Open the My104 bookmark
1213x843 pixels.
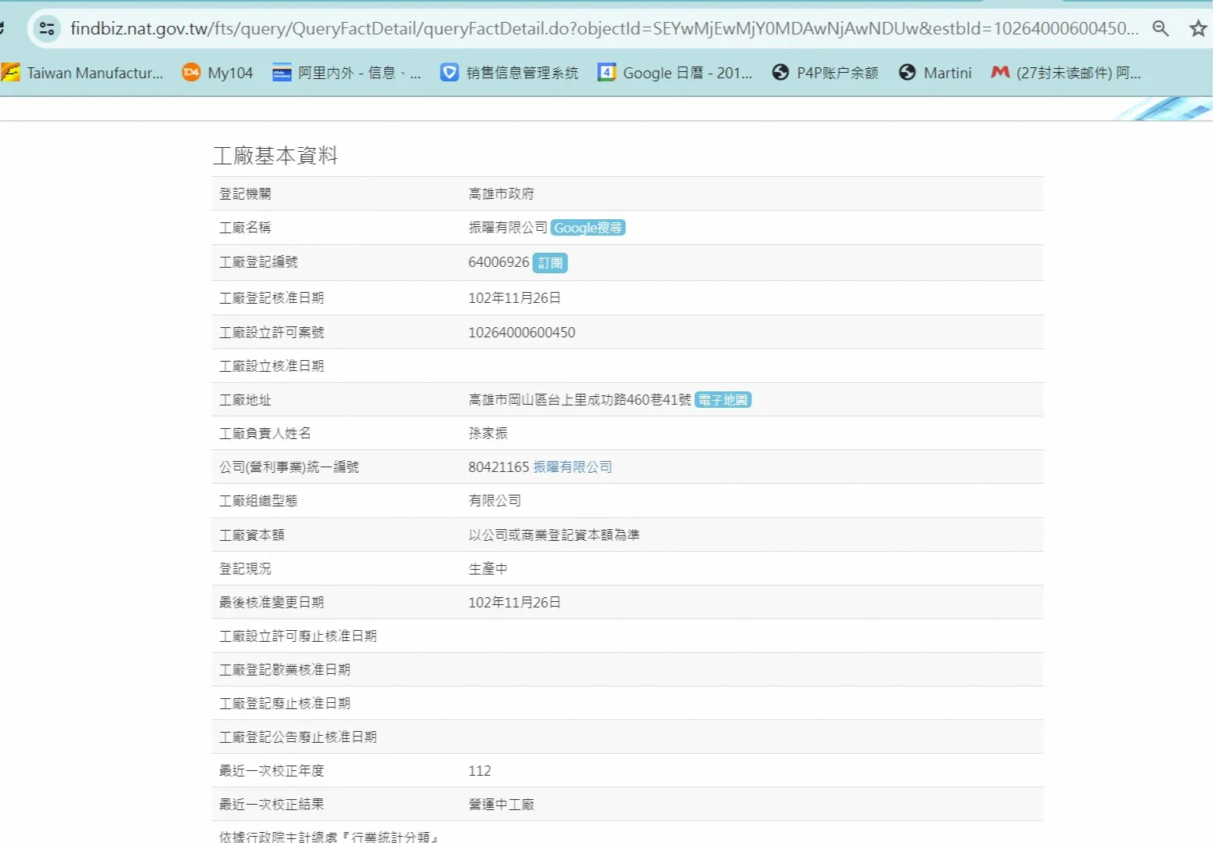218,73
